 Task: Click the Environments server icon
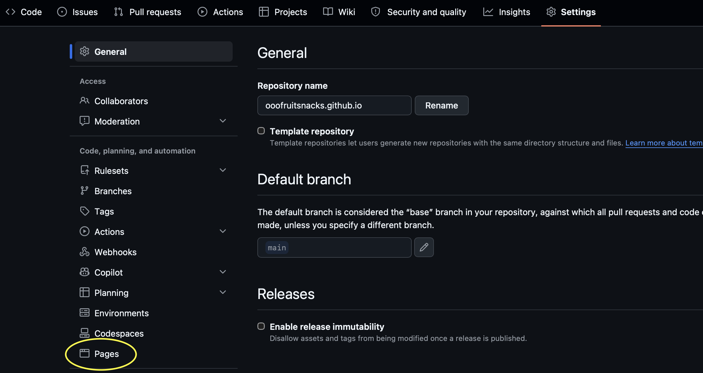85,313
